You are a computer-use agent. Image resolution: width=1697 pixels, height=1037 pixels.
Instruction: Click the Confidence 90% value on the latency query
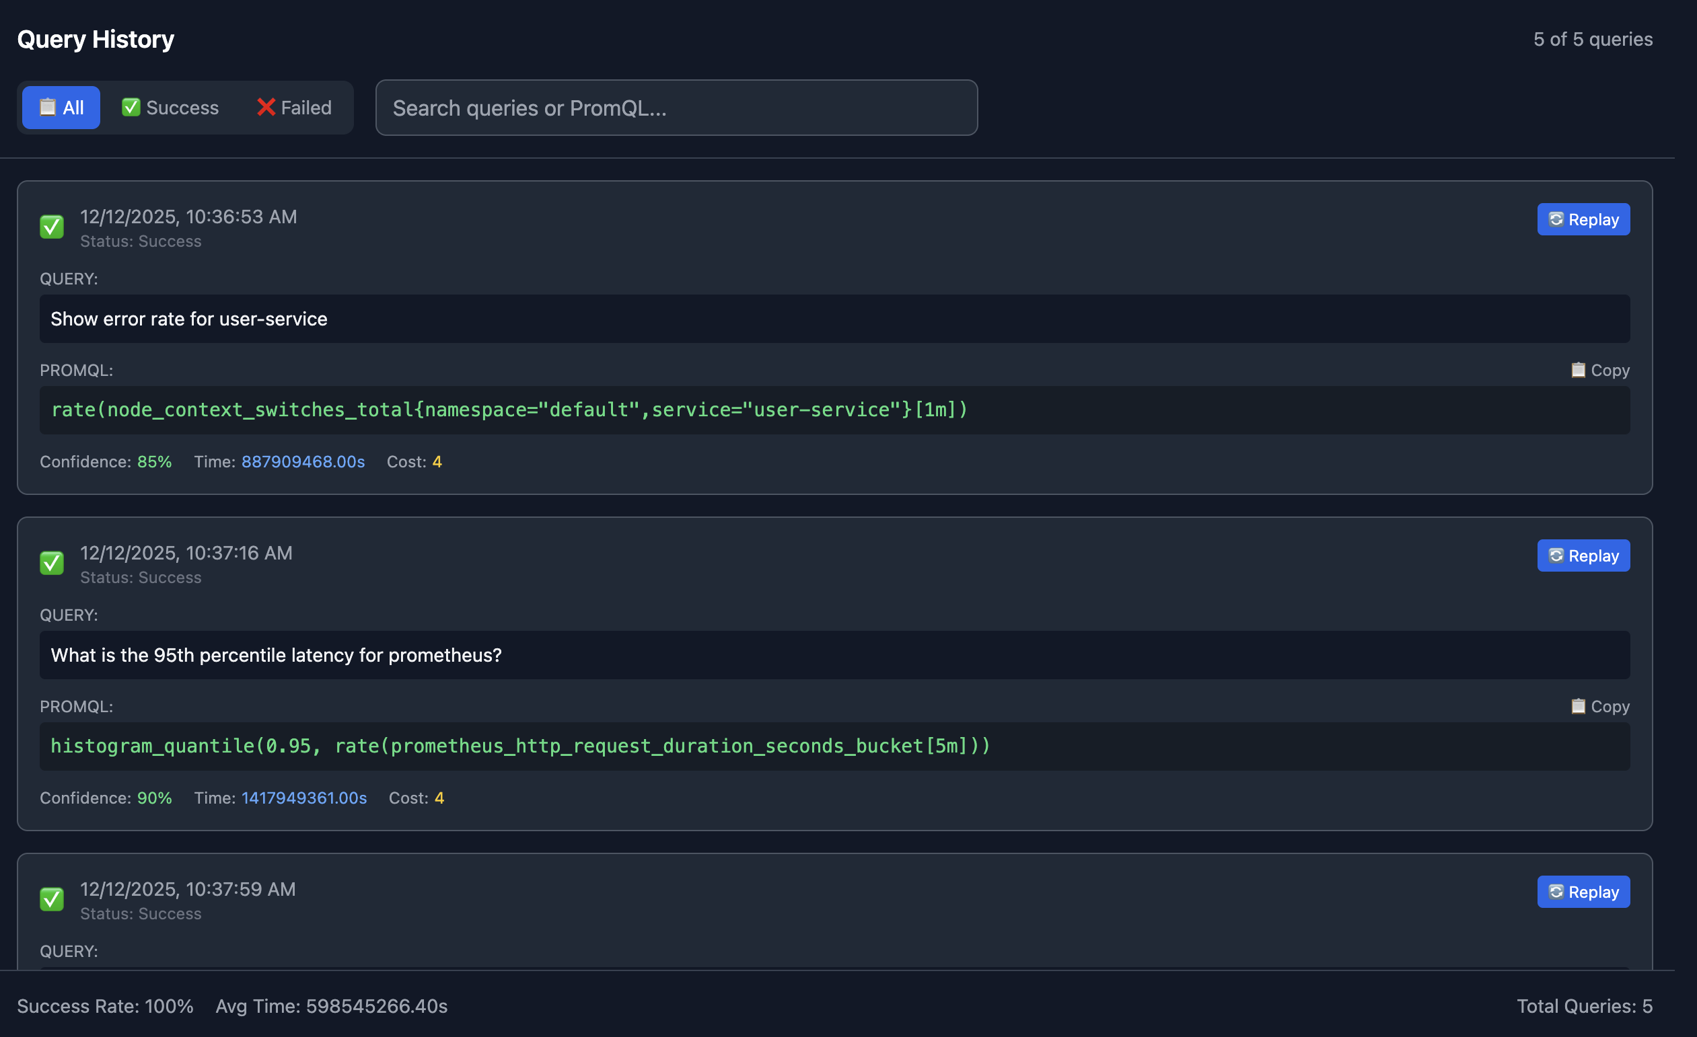coord(154,798)
